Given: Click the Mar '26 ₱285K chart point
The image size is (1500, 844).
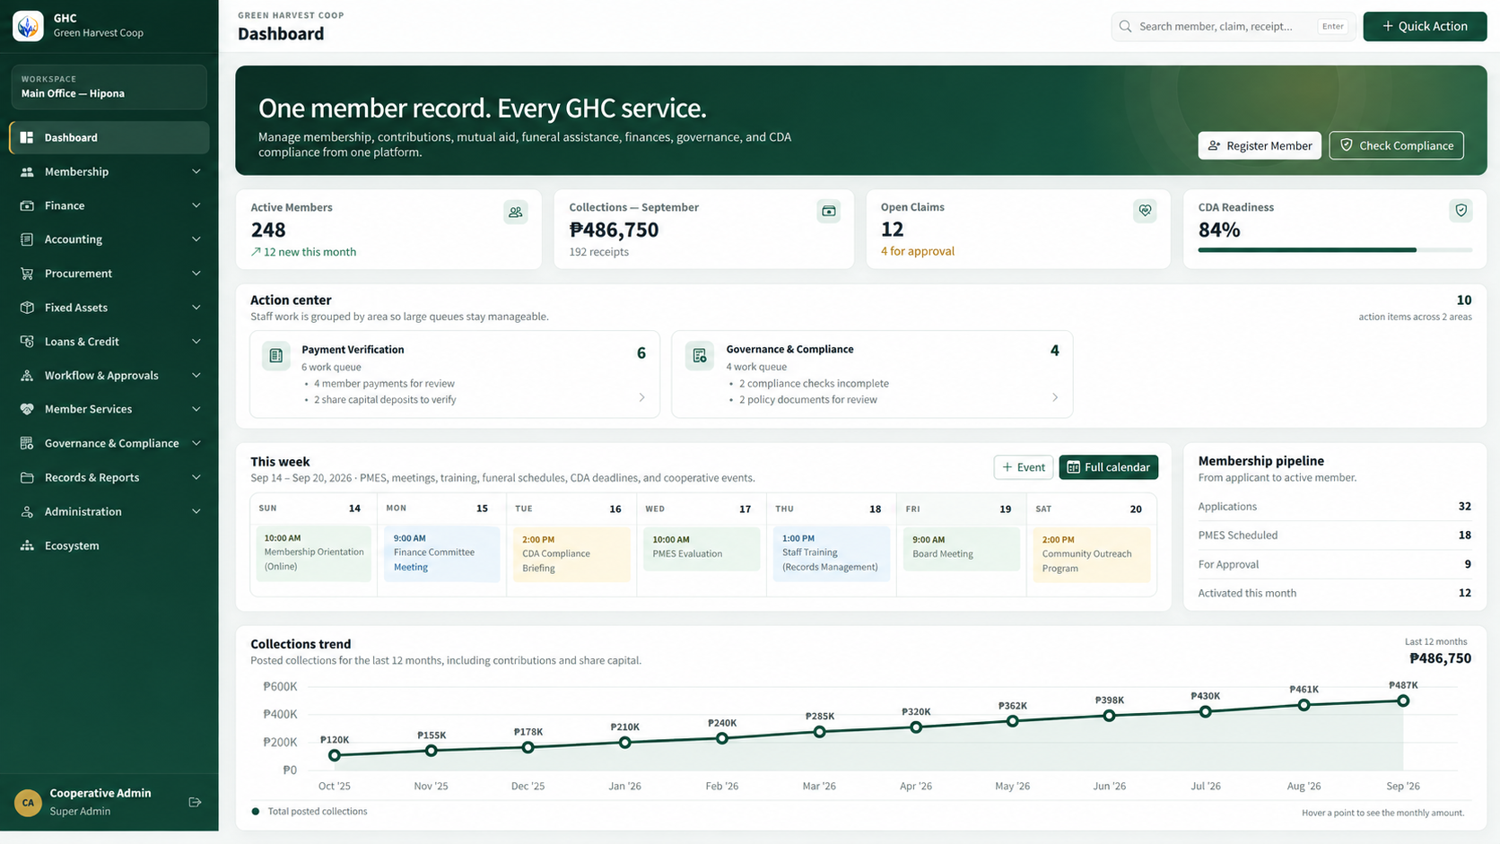Looking at the screenshot, I should click(x=819, y=732).
